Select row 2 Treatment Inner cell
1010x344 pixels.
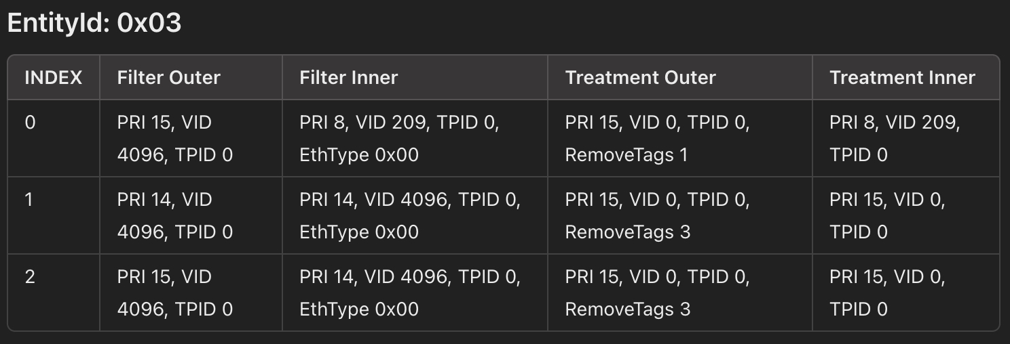[905, 293]
